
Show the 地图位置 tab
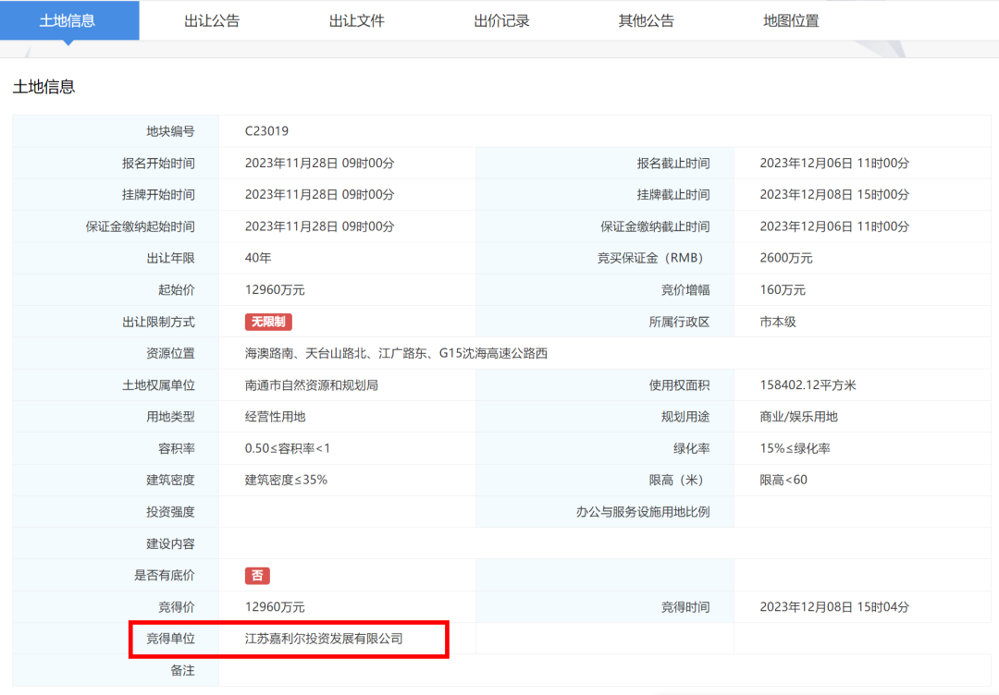pyautogui.click(x=791, y=21)
